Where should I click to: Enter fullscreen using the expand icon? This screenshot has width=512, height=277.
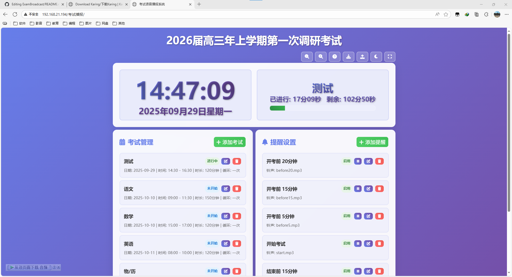(390, 57)
